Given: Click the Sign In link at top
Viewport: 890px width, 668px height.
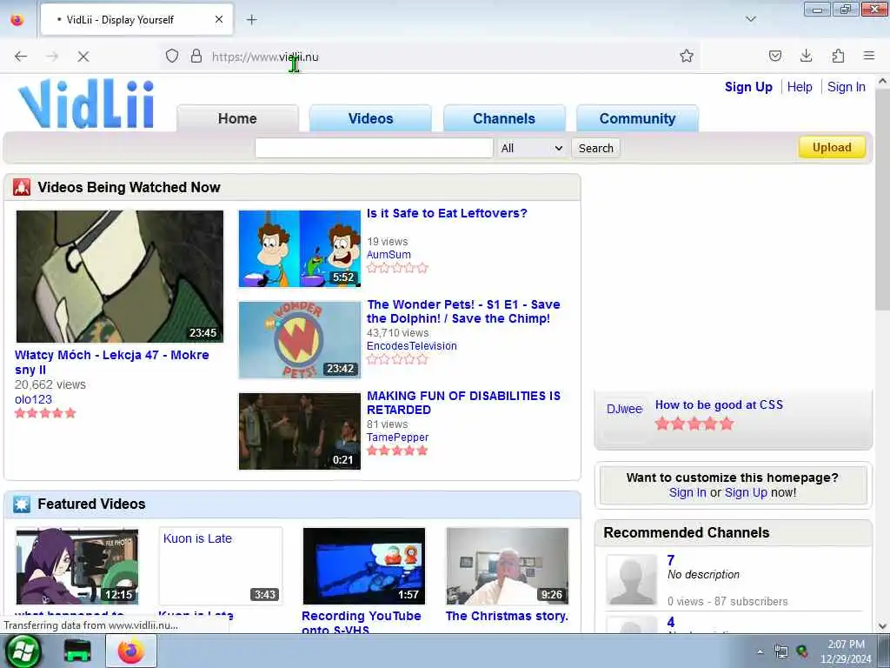Looking at the screenshot, I should coord(846,87).
